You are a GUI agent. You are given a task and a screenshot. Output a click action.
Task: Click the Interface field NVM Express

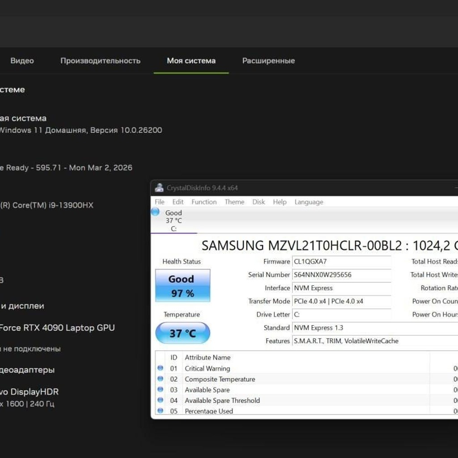[341, 288]
